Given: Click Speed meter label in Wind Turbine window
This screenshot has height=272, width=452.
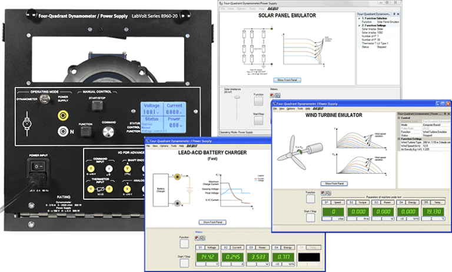Looking at the screenshot, I should (337, 202).
